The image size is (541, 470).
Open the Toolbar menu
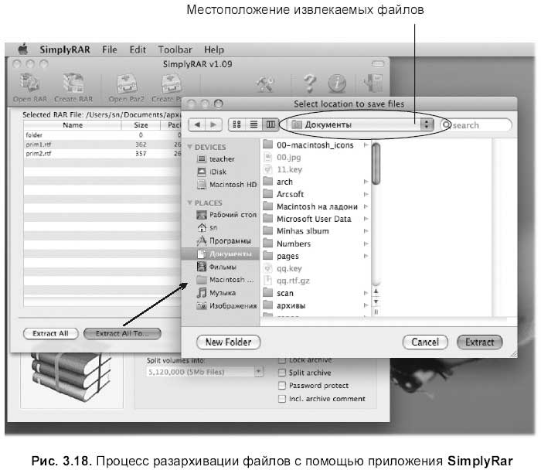click(x=175, y=49)
